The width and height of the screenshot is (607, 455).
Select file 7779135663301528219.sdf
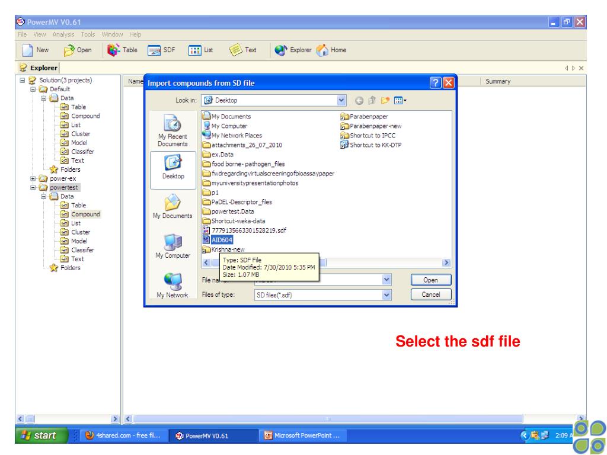[245, 230]
